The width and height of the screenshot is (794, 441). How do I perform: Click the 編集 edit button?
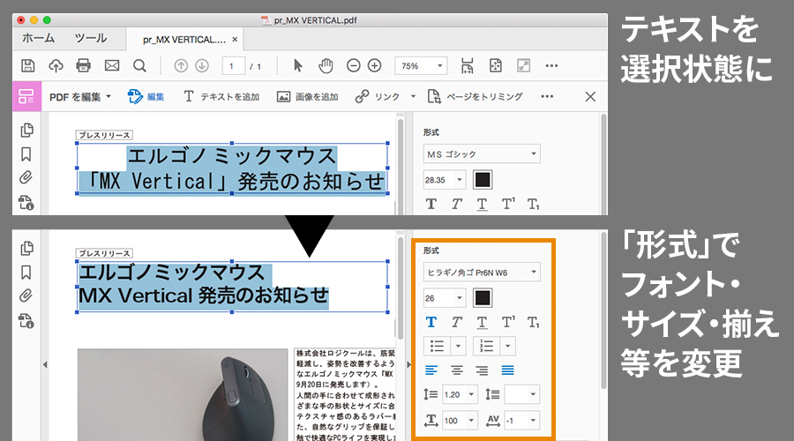(146, 97)
